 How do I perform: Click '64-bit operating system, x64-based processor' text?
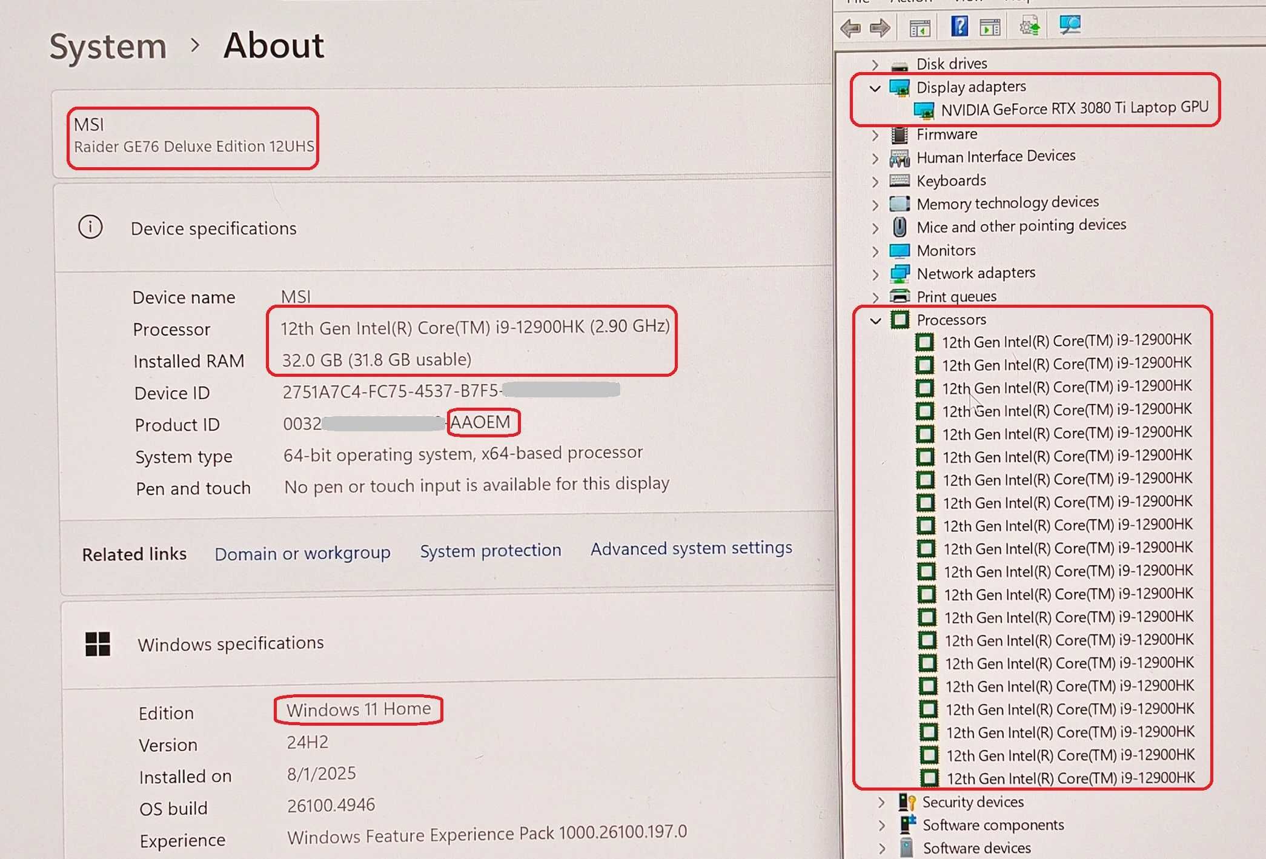(x=463, y=454)
